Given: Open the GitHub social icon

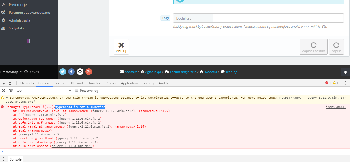Looking at the screenshot, I should (80, 72).
